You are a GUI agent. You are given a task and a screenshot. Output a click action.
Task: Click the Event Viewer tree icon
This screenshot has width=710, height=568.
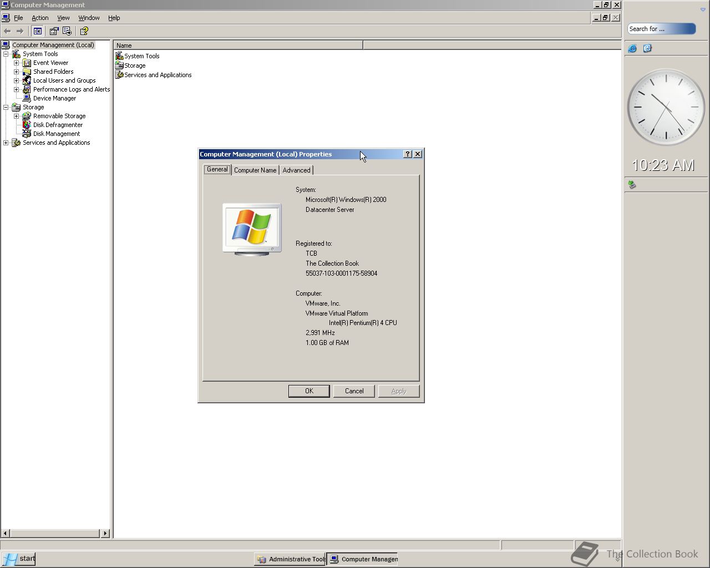27,63
